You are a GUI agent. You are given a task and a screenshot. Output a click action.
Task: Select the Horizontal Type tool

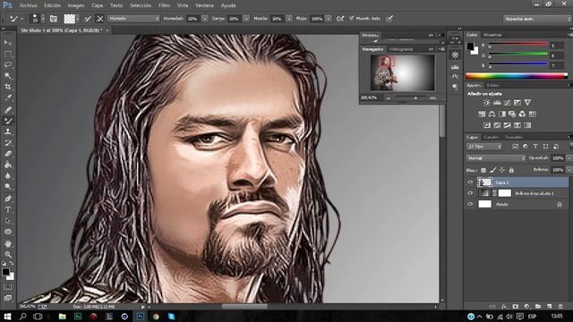8,209
